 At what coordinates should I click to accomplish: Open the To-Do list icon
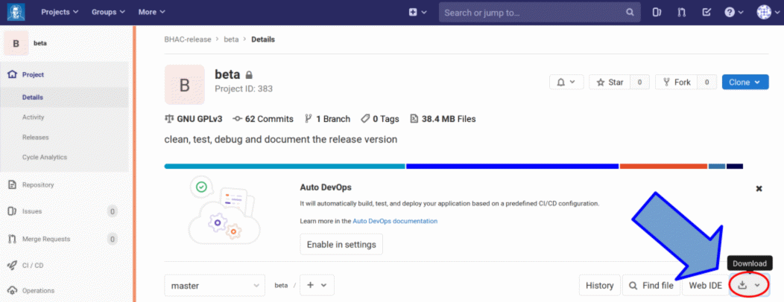(x=706, y=13)
